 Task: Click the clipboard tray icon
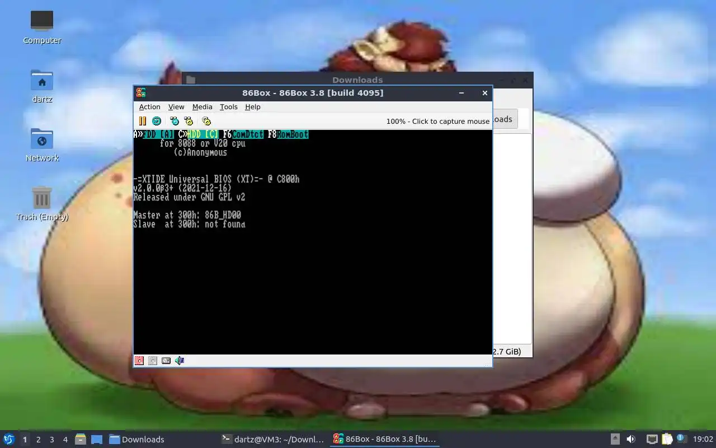click(667, 439)
